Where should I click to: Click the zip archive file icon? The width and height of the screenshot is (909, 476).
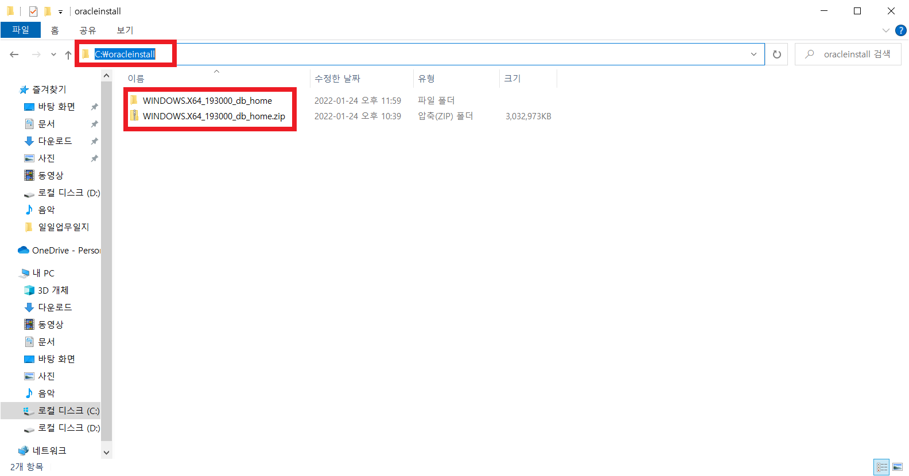tap(134, 116)
